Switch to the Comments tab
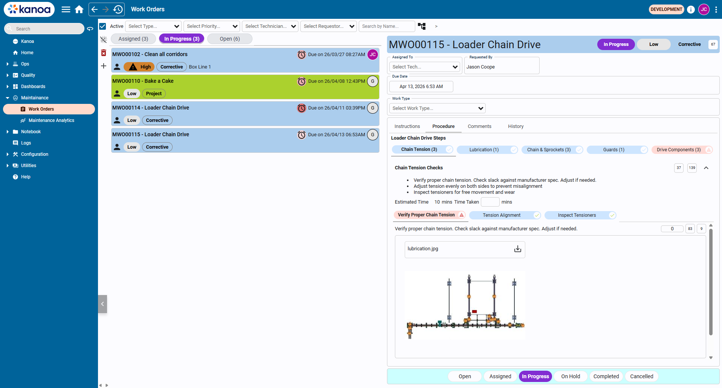722x388 pixels. click(x=479, y=126)
